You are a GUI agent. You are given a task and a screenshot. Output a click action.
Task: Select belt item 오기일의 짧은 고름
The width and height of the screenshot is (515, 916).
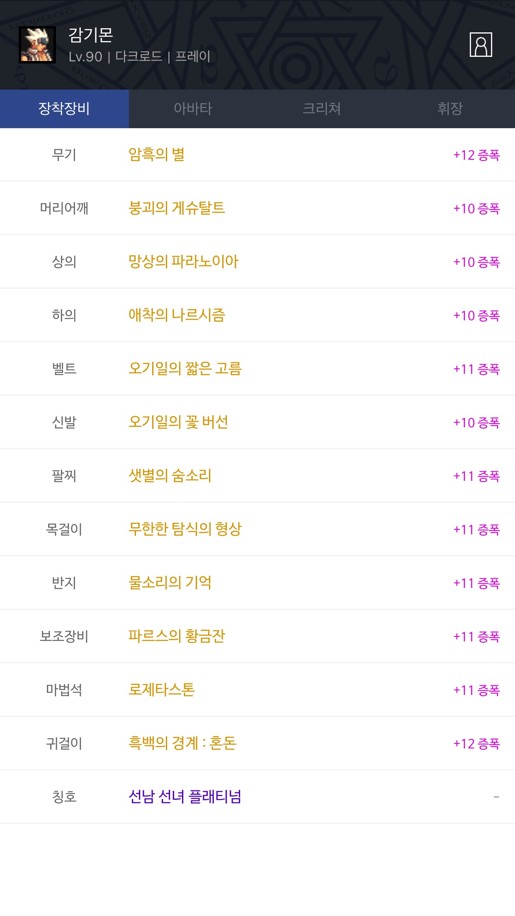[185, 369]
